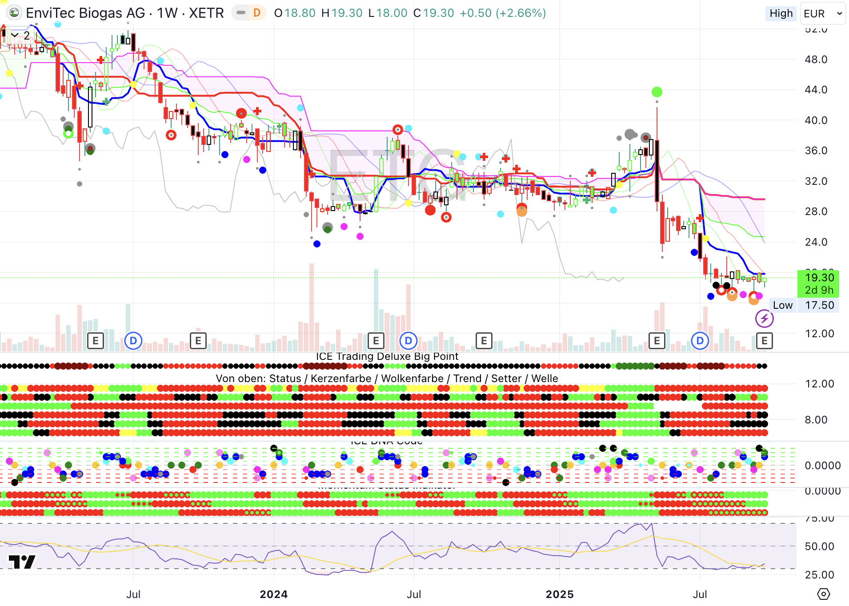The height and width of the screenshot is (606, 849).
Task: Click the purple lightning bolt icon
Action: 764,319
